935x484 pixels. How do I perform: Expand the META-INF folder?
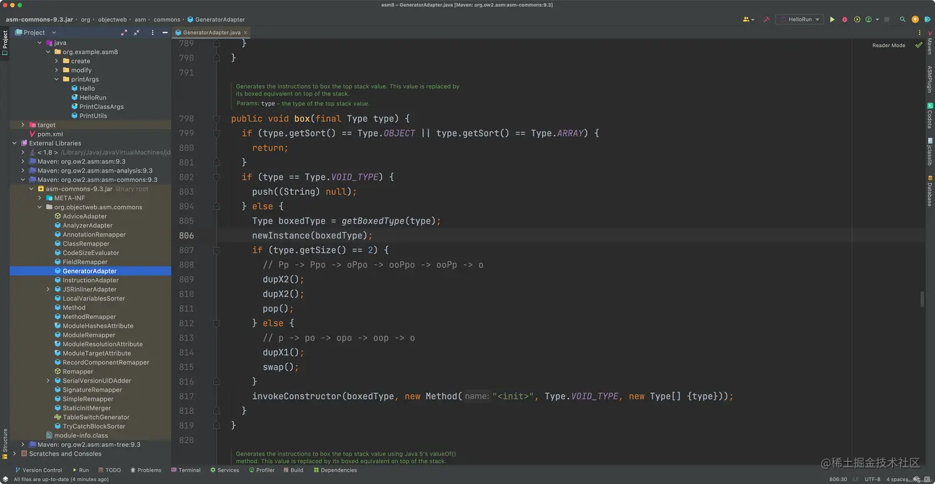point(40,198)
